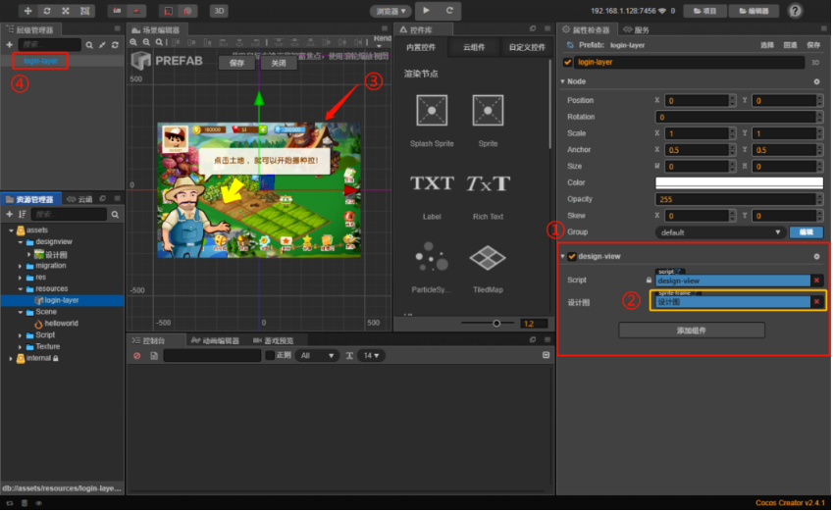Expand the Texture folder
833x511 pixels.
tap(21, 347)
